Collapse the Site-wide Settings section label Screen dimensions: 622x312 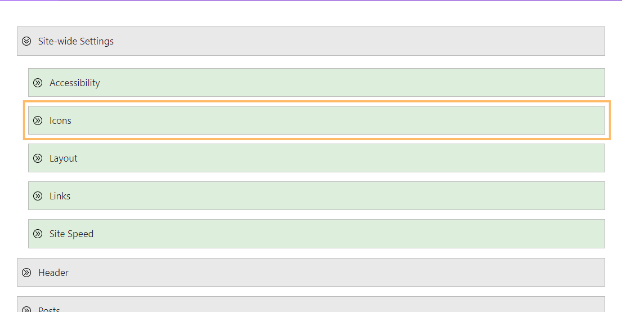point(76,41)
